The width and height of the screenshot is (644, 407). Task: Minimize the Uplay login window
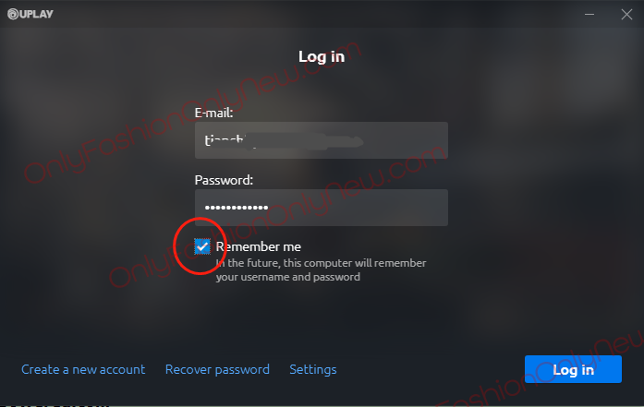589,15
